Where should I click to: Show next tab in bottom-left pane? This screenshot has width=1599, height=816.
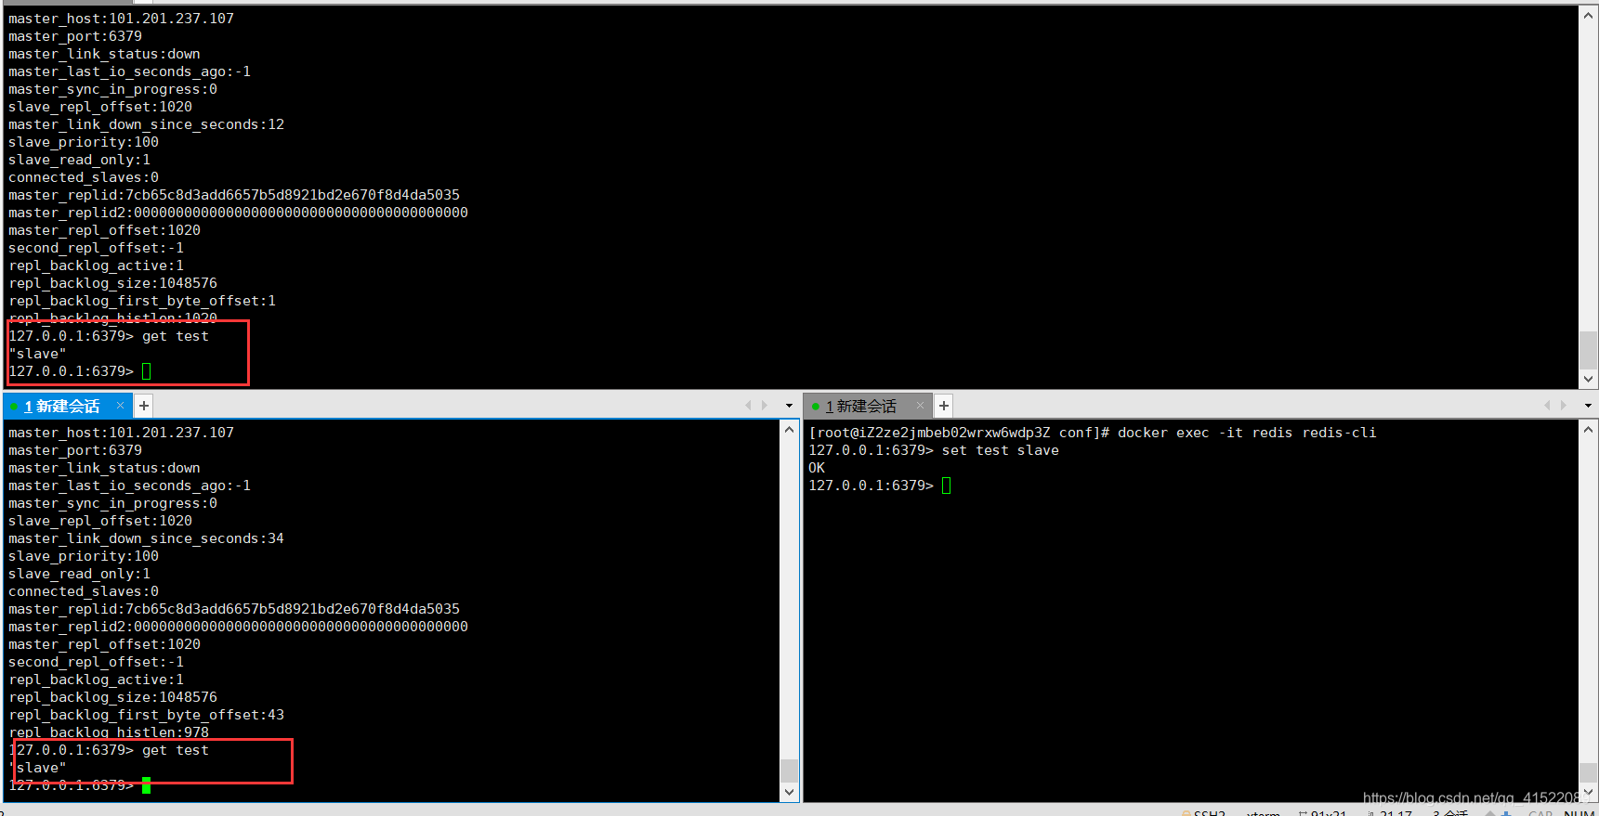(765, 406)
